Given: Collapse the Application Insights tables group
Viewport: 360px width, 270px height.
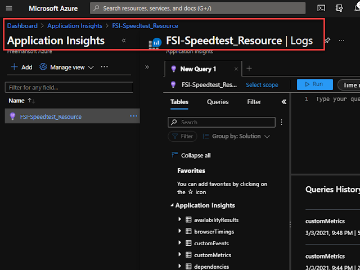Looking at the screenshot, I should (x=172, y=205).
